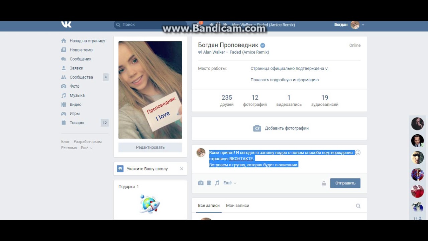Click the VK logo in header
Image resolution: width=428 pixels, height=241 pixels.
(66, 24)
